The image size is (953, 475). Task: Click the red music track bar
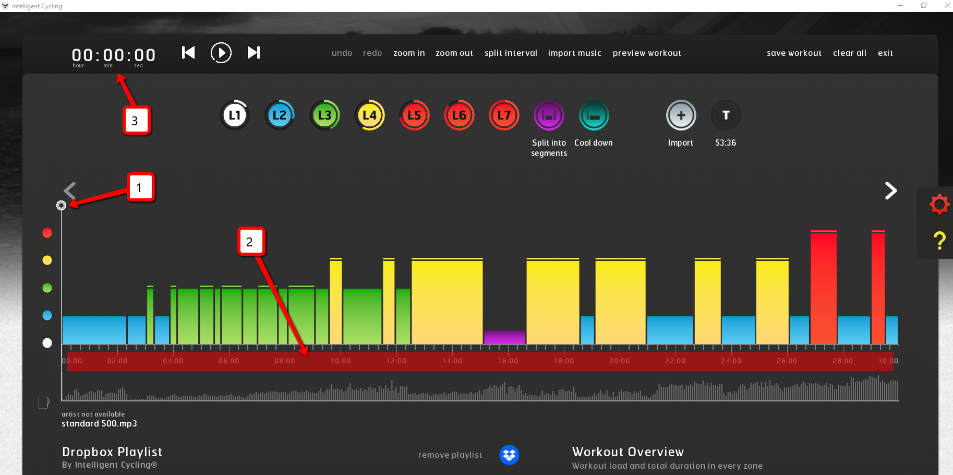(480, 361)
